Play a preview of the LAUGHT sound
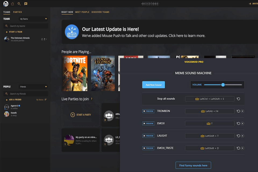Screen dimensions: 258x172 click(x=148, y=136)
